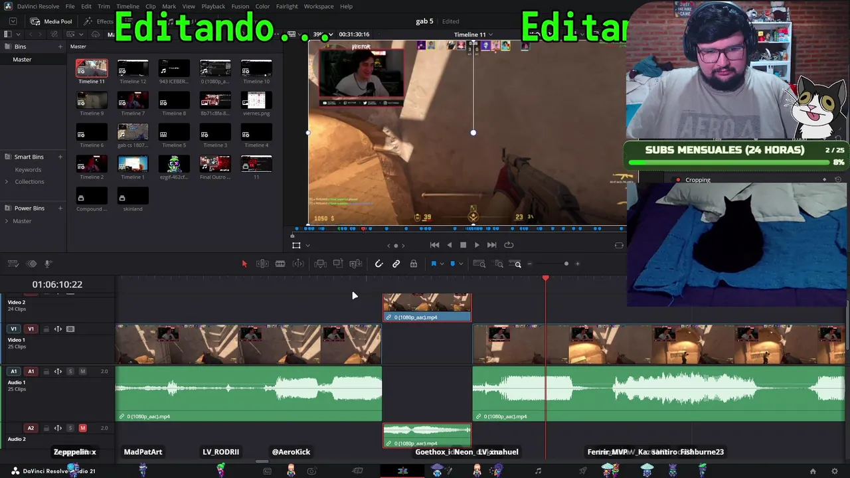Viewport: 850px width, 478px height.
Task: Lock the Audio 1 track
Action: [x=46, y=371]
